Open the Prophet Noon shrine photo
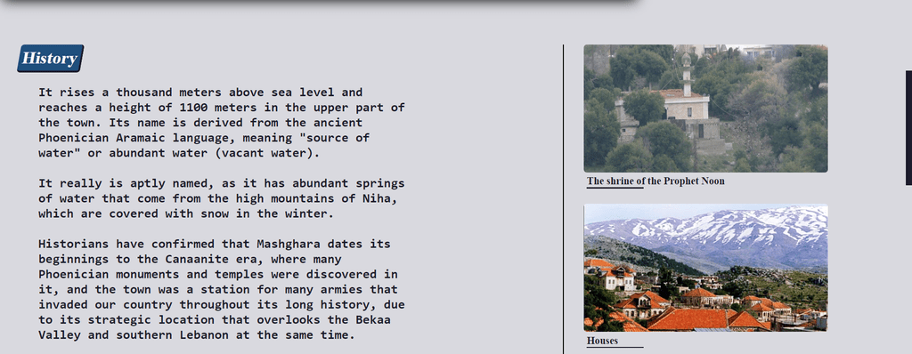Image resolution: width=912 pixels, height=354 pixels. pos(705,109)
